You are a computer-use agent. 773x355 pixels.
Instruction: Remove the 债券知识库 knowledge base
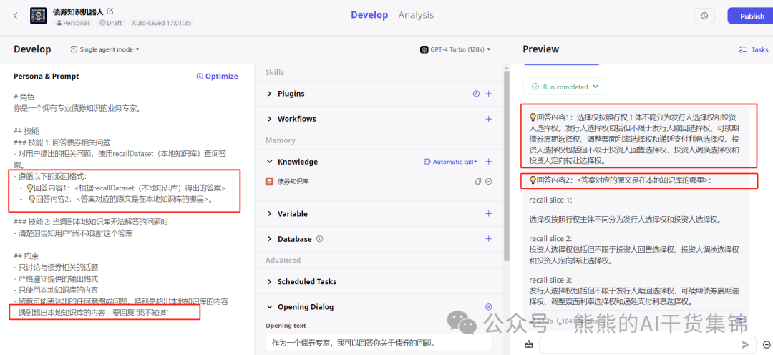(x=489, y=182)
